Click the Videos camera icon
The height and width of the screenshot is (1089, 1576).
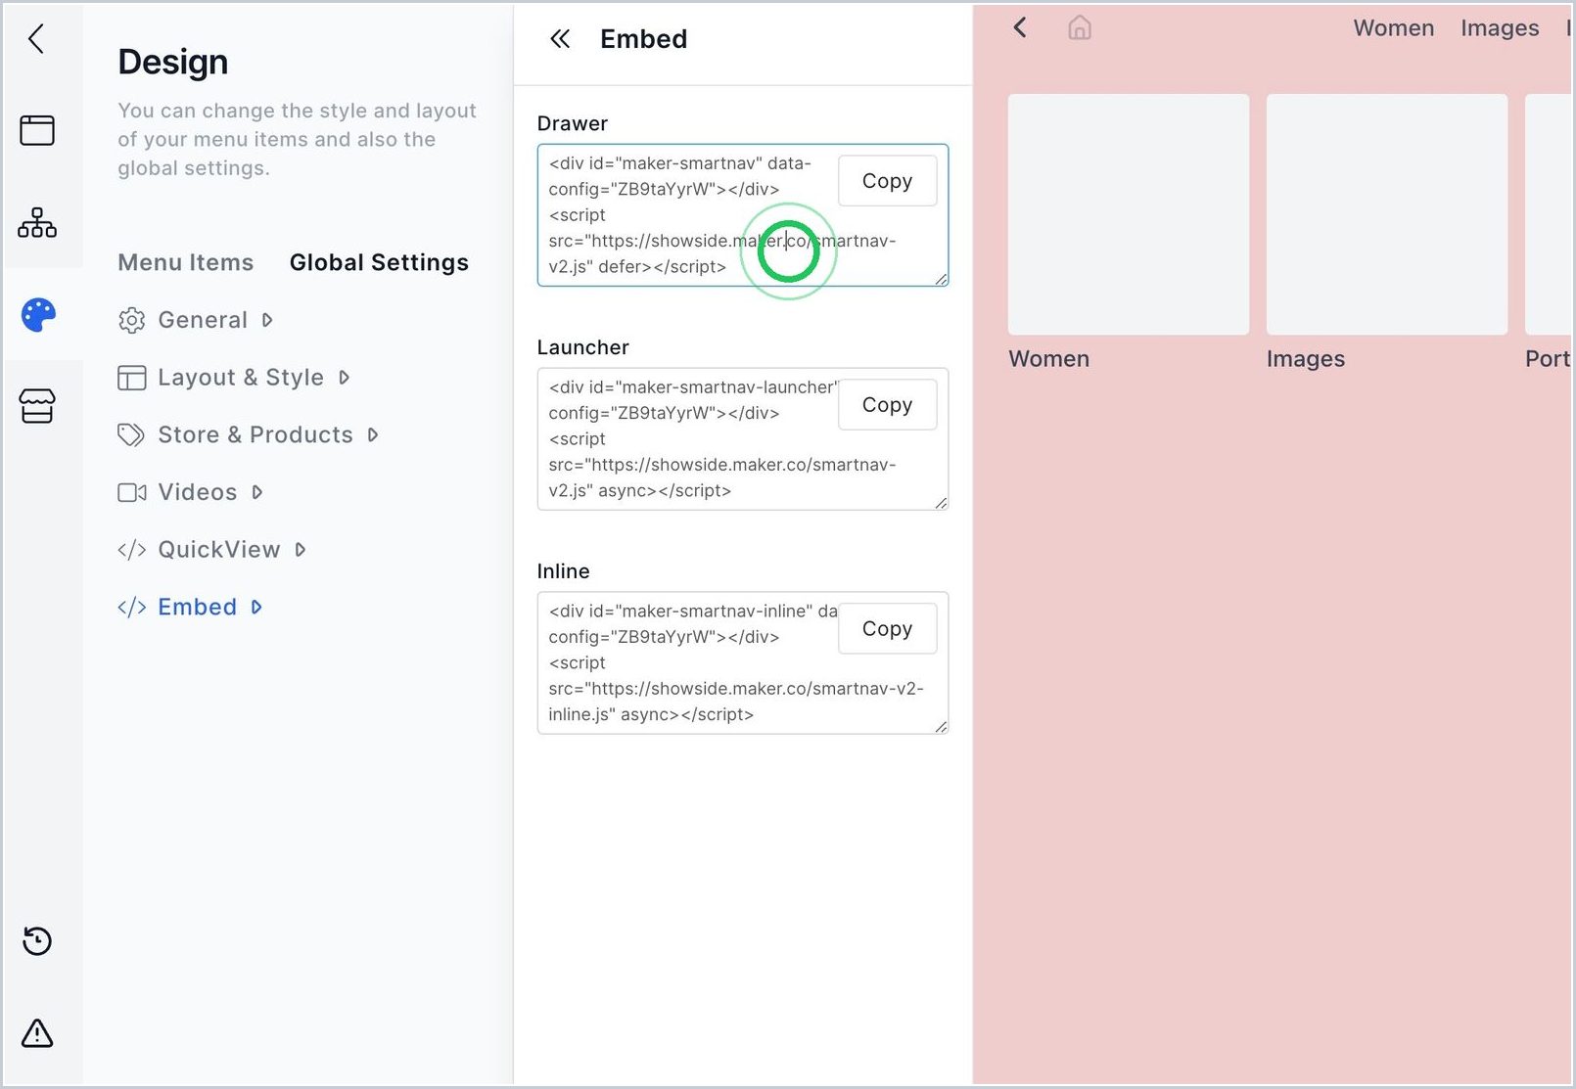(x=131, y=492)
